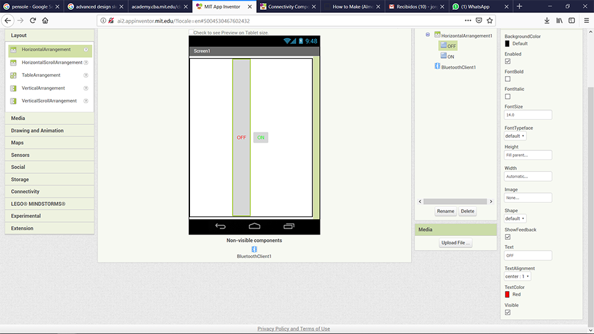Click the OFF button in phone preview
Viewport: 594px width, 334px height.
point(241,137)
